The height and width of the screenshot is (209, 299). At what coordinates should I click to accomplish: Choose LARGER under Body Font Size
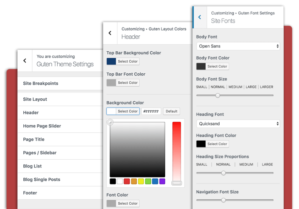(267, 87)
